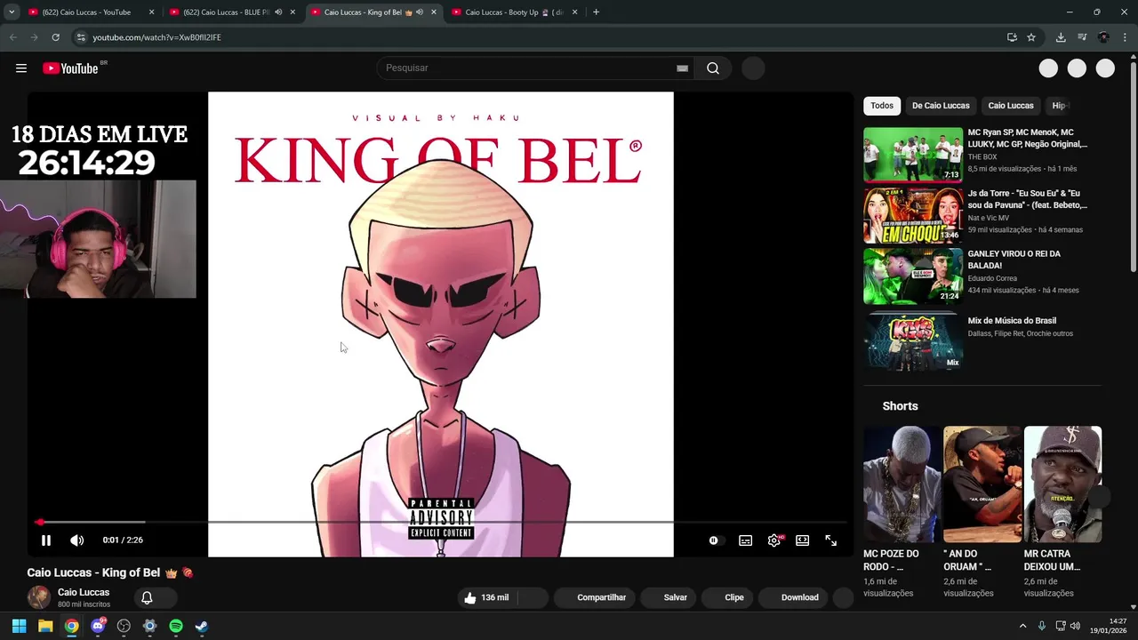Image resolution: width=1138 pixels, height=640 pixels.
Task: Open OBS Studio from the taskbar
Action: [x=124, y=626]
